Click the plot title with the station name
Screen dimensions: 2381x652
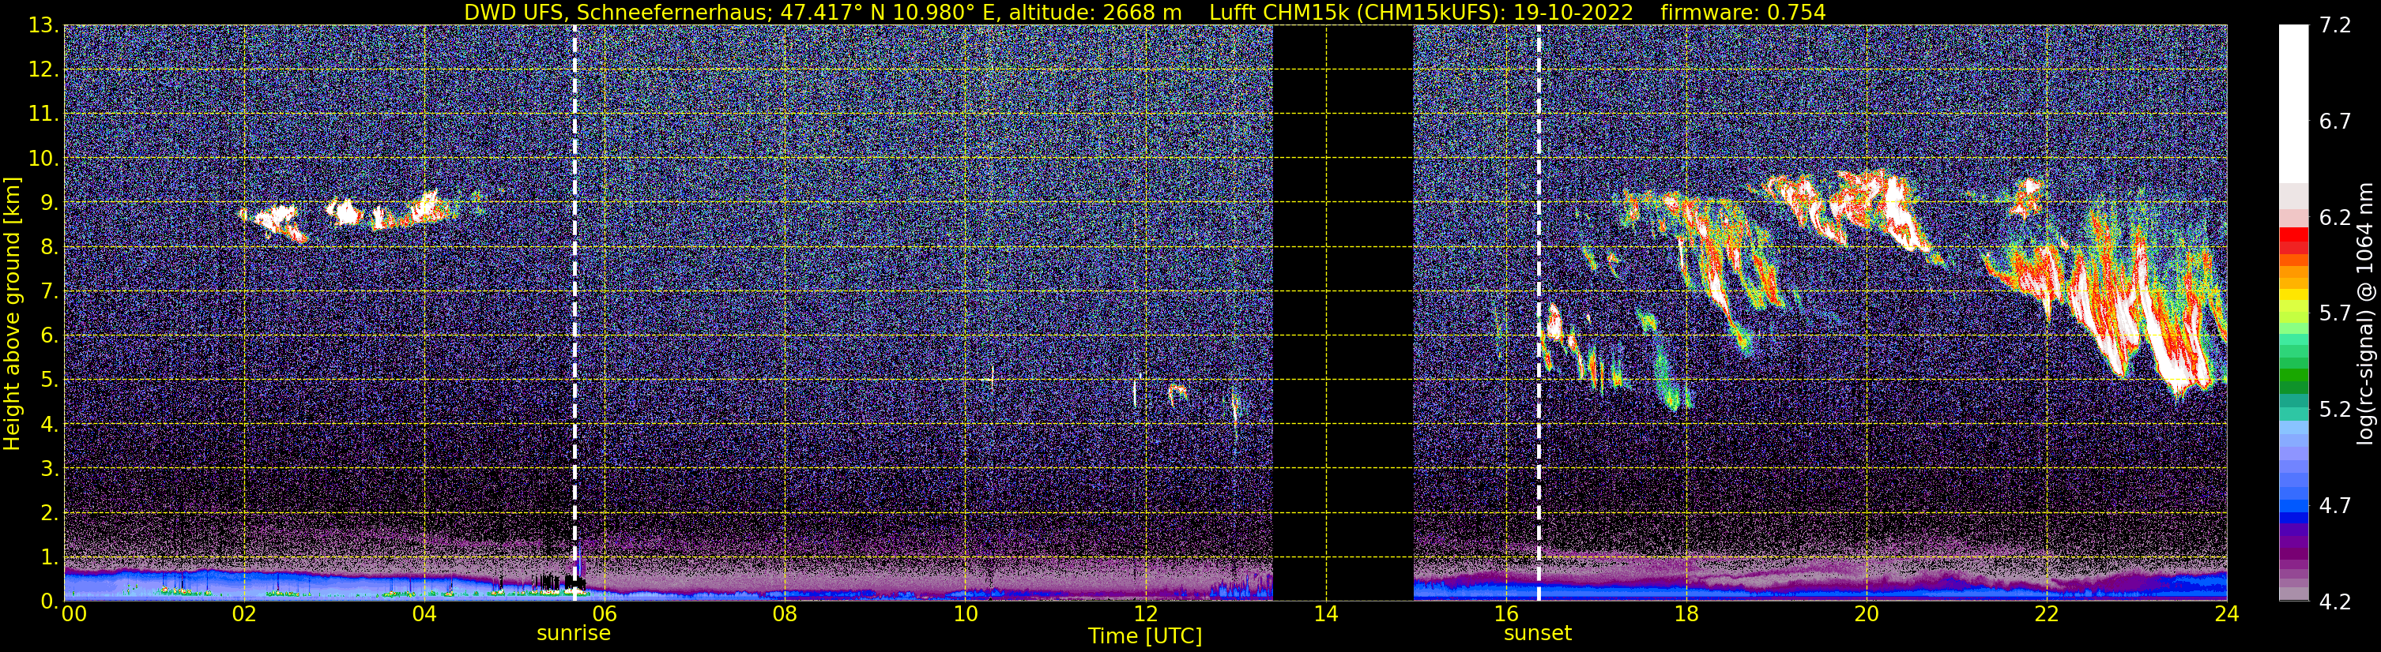pos(1144,12)
